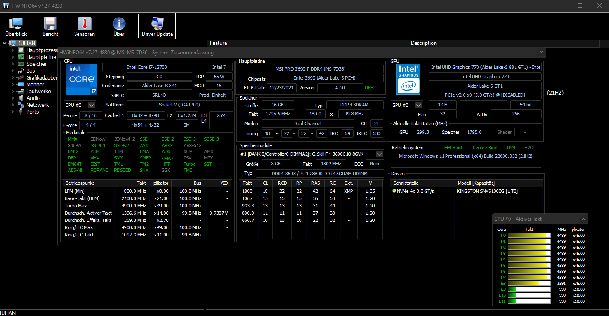Expand the Laufwerke tree node
This screenshot has width=609, height=316.
click(13, 91)
